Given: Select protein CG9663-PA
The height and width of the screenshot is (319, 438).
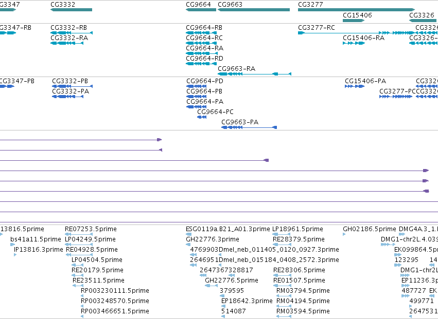Looking at the screenshot, I should [249, 127].
